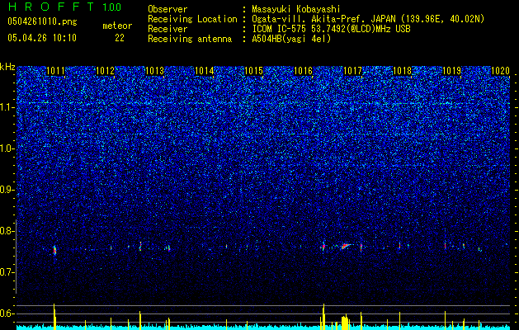Click the 1013 time marker

pos(154,71)
